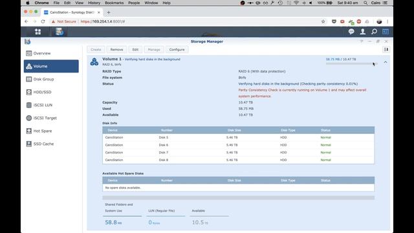Click the 10.5 TB available value

200,223
